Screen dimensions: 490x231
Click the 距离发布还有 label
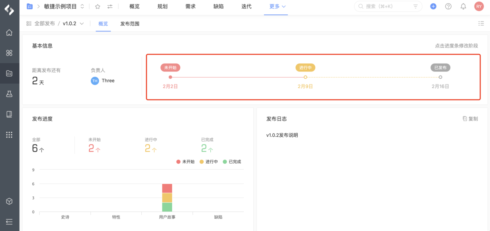click(47, 70)
